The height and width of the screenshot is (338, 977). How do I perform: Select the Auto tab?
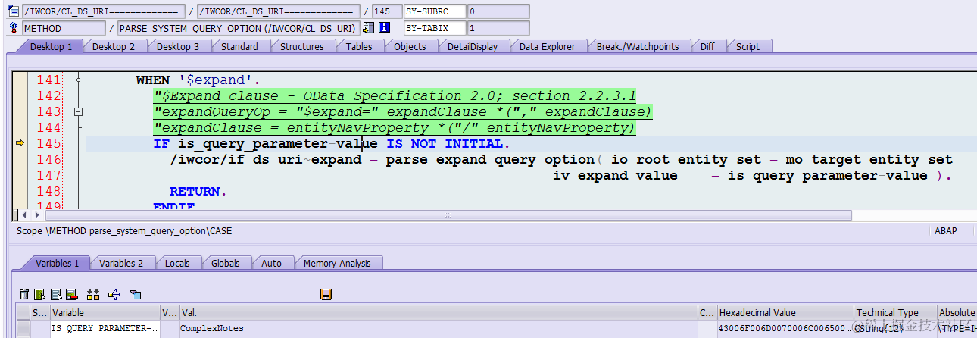pos(271,263)
